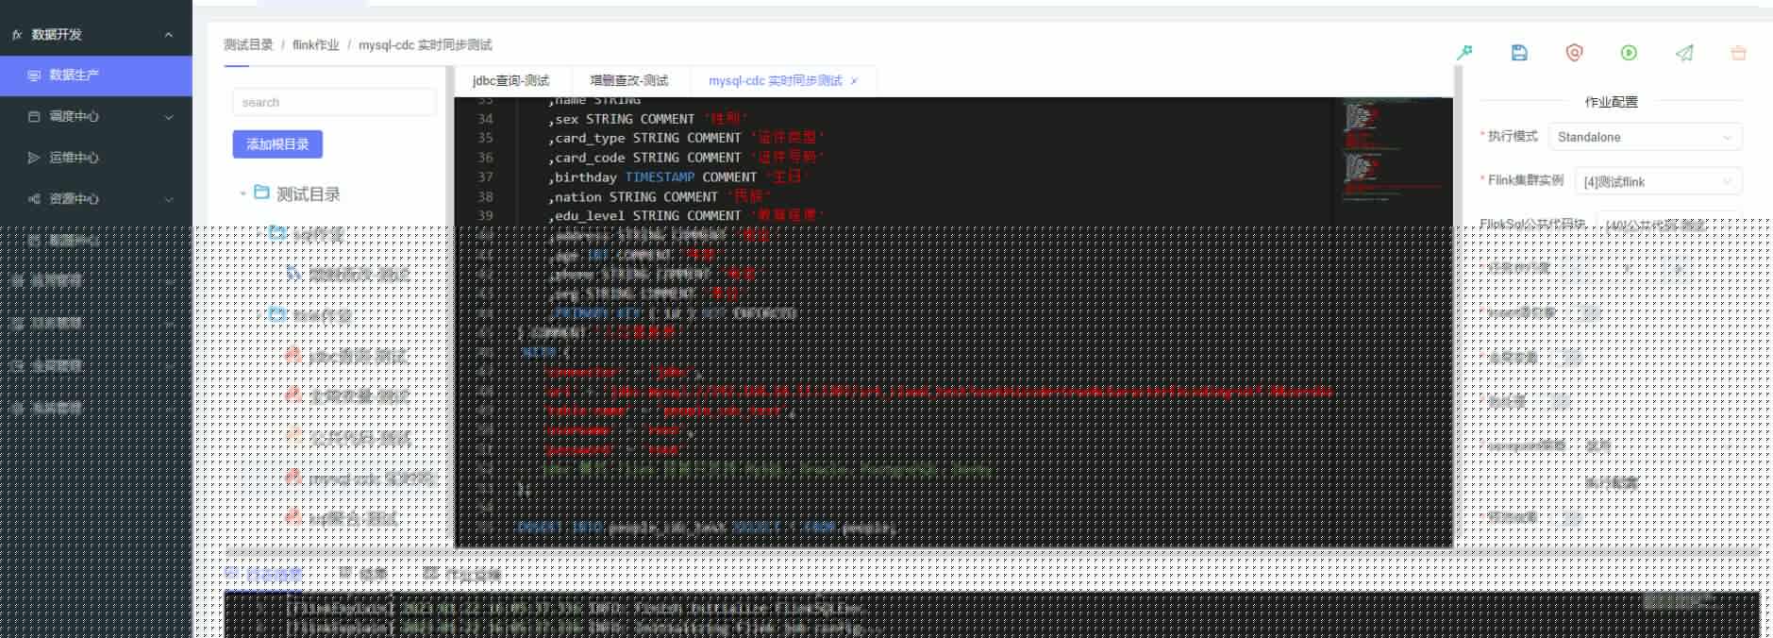Click the folder icon beside 测试目录
Screen dimensions: 1773x638
[x=262, y=193]
